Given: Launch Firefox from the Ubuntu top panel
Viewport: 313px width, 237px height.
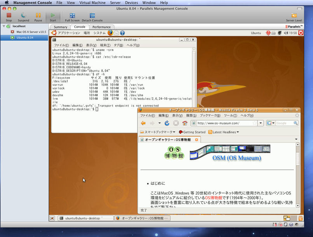Looking at the screenshot, I should point(110,33).
